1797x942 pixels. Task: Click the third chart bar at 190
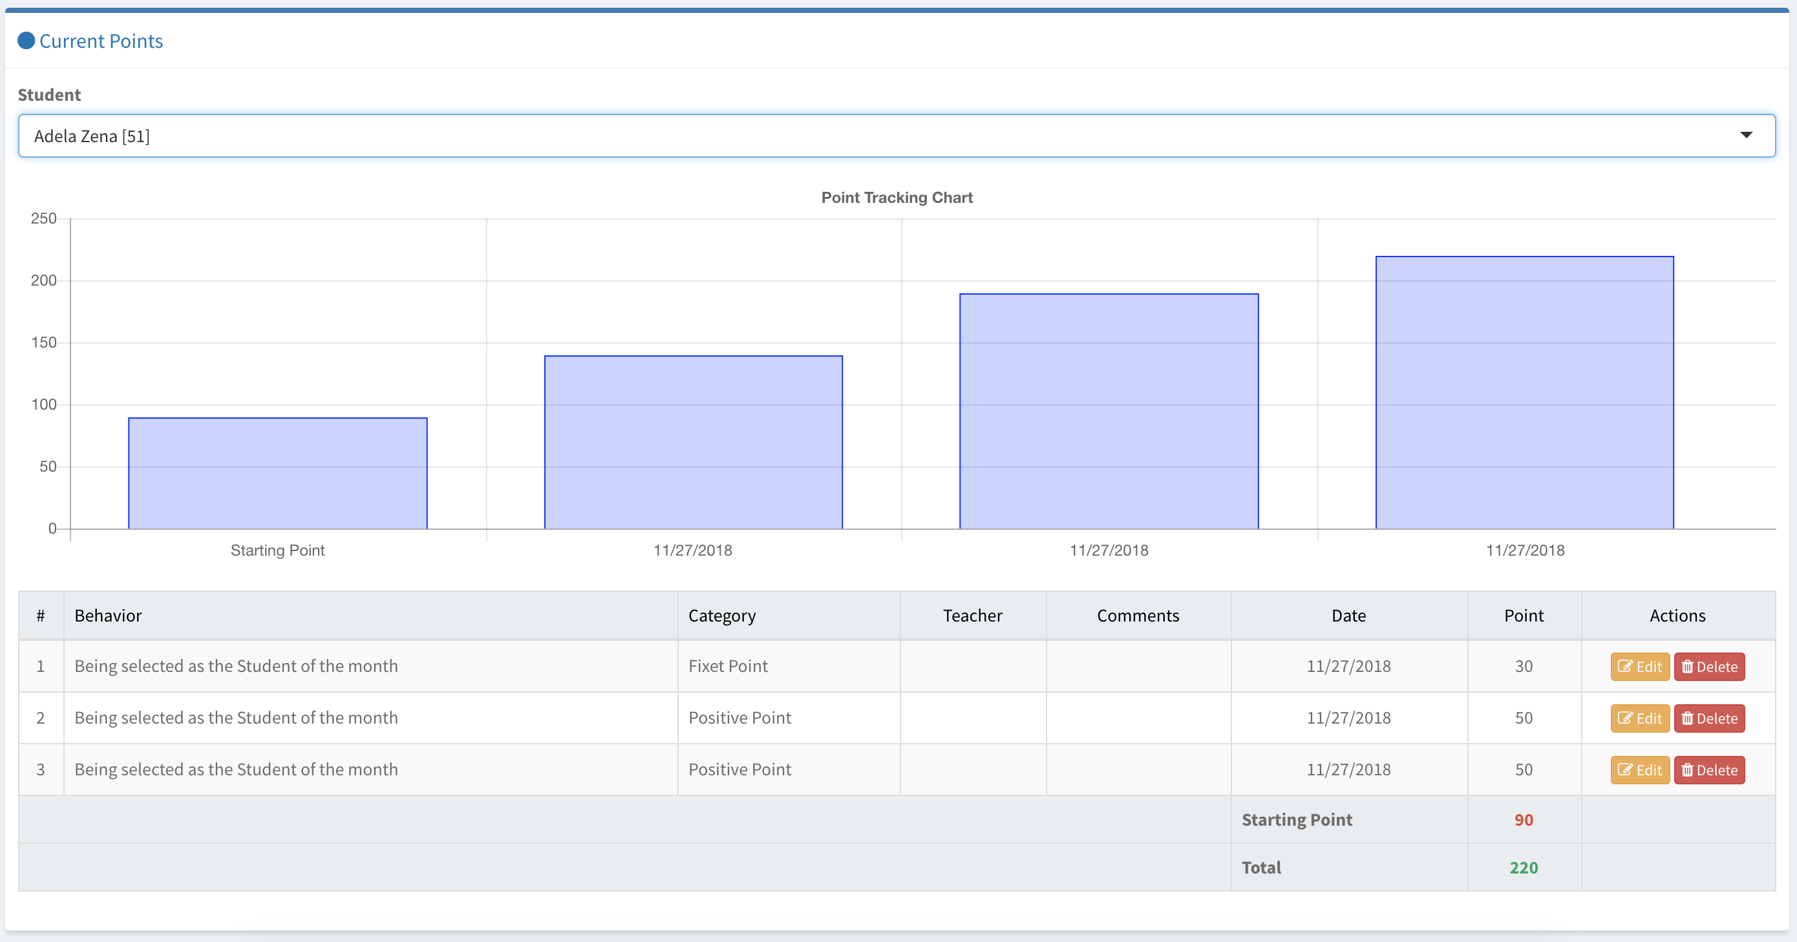[x=1109, y=412]
